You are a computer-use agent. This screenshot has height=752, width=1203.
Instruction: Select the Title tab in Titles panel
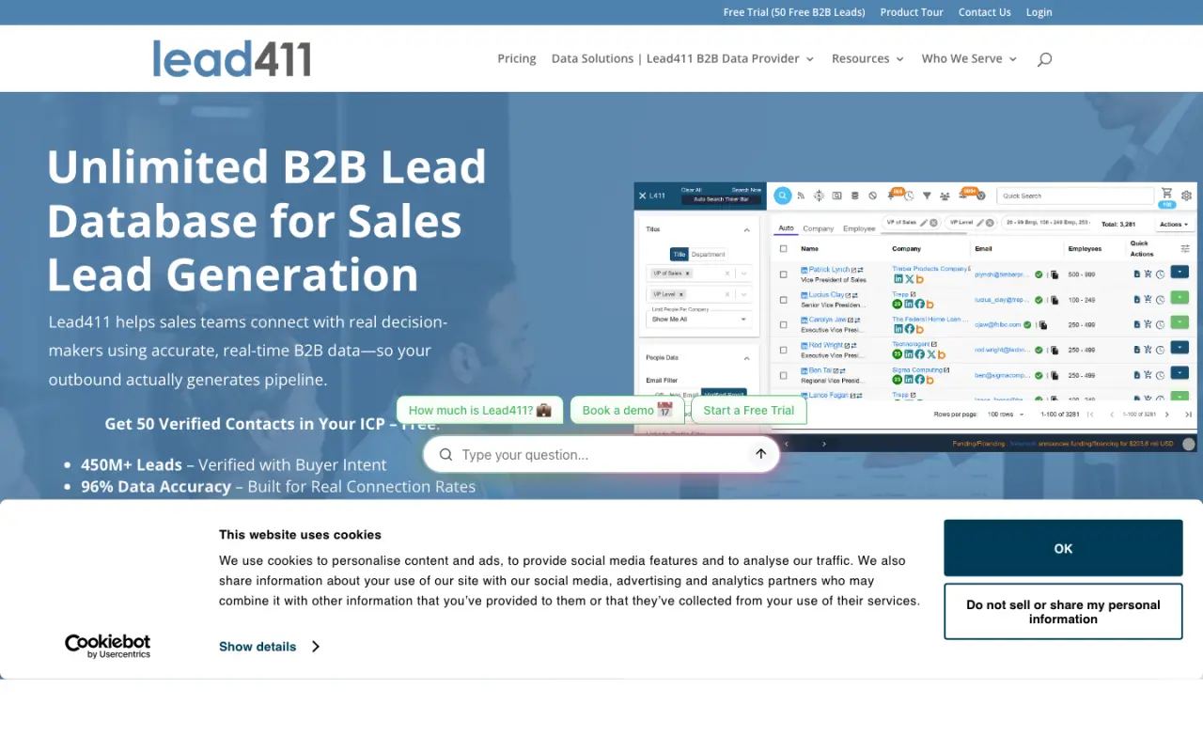point(680,254)
